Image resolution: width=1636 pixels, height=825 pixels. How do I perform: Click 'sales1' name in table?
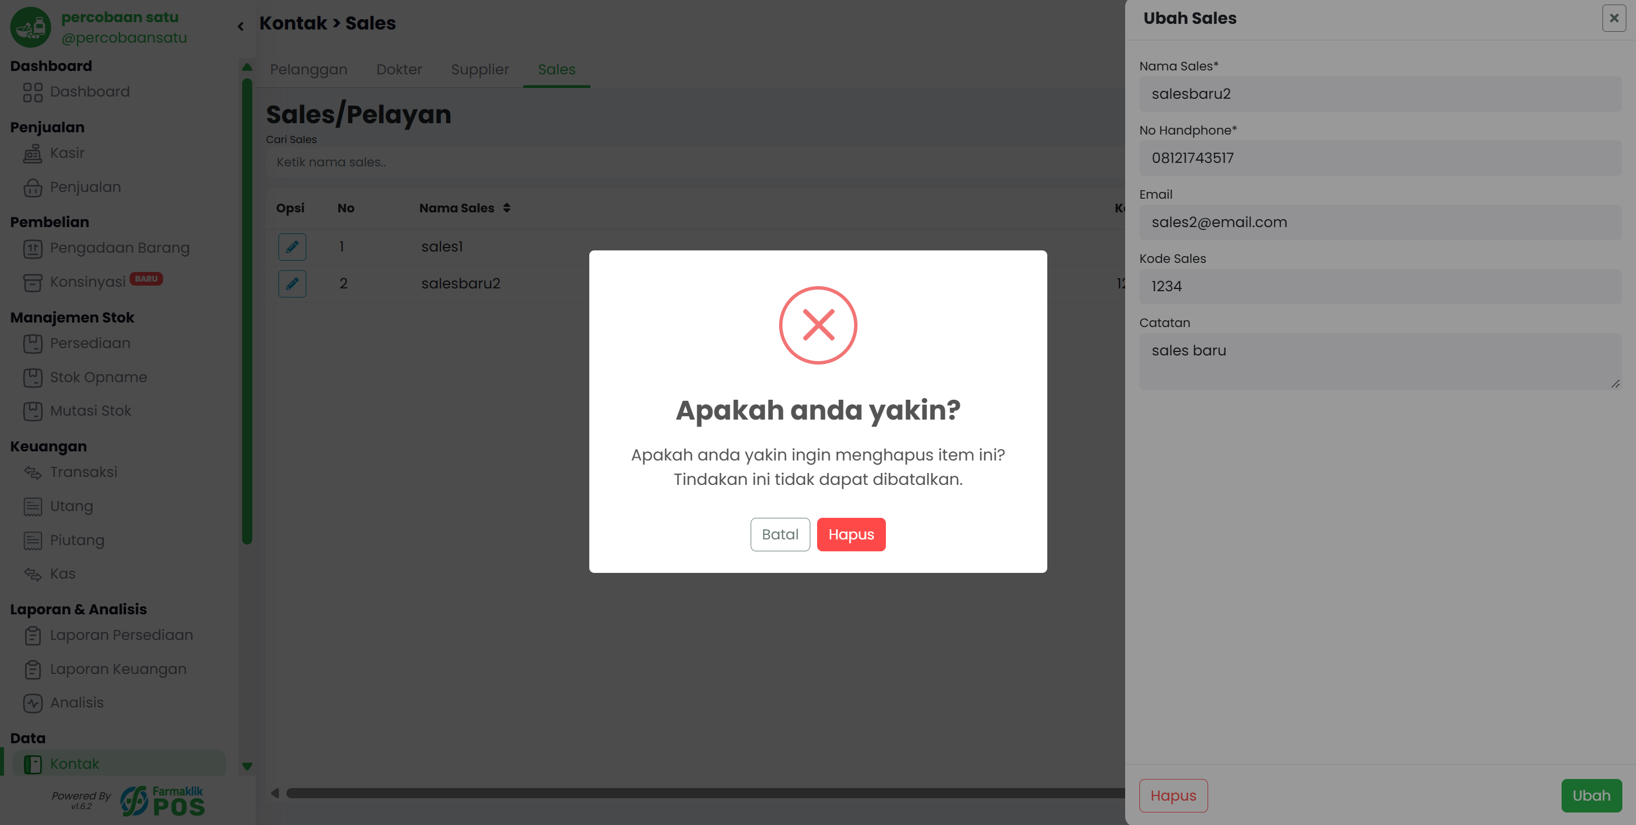[442, 247]
